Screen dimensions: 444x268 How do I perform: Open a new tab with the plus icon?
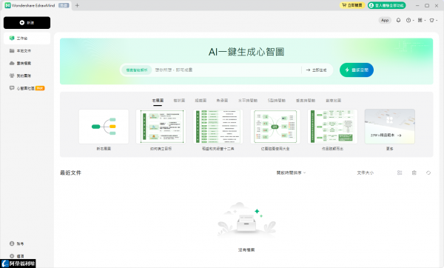click(77, 5)
